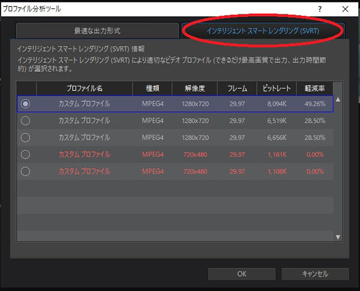
Task: Click the 28.50% cell in 6,519K row
Action: click(315, 120)
